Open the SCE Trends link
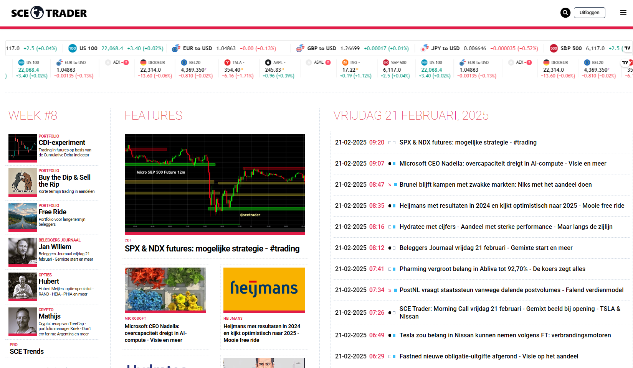This screenshot has height=368, width=633. [27, 352]
